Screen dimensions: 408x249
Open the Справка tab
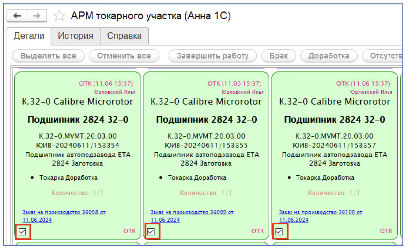[x=124, y=36]
